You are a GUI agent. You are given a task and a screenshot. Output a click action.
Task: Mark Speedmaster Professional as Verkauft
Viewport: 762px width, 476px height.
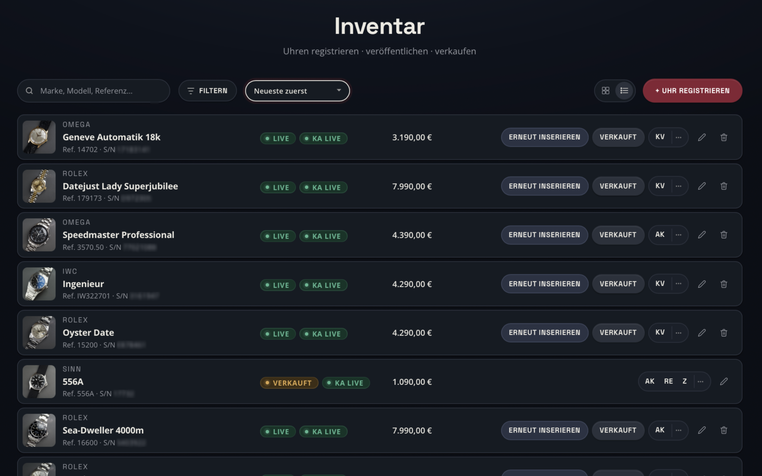point(618,235)
